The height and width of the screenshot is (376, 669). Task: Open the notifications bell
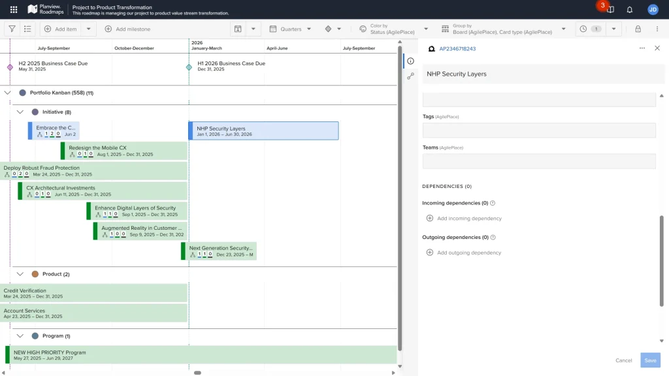pyautogui.click(x=630, y=10)
